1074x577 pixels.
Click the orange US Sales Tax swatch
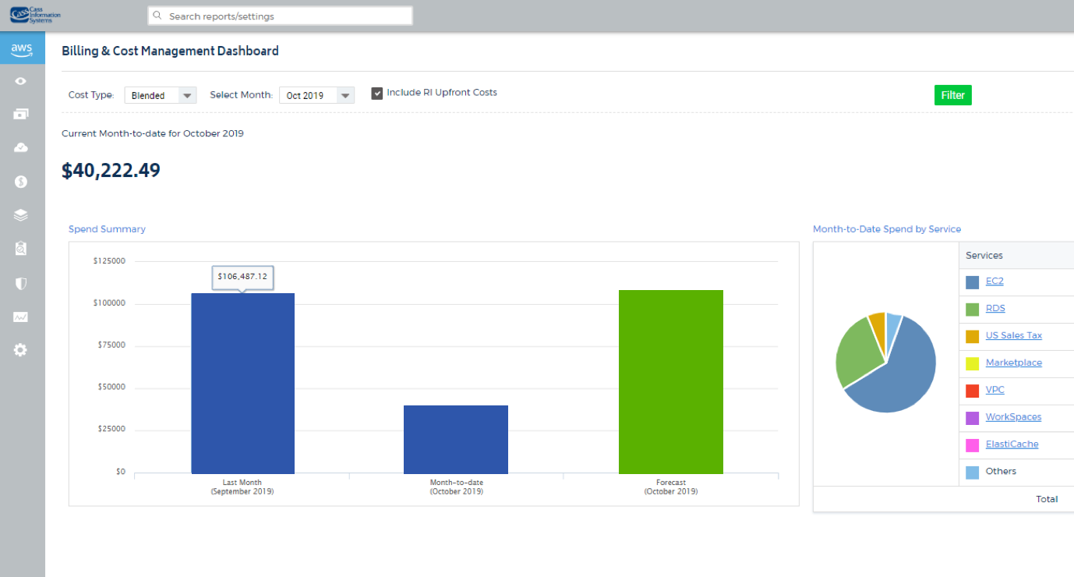click(x=972, y=337)
